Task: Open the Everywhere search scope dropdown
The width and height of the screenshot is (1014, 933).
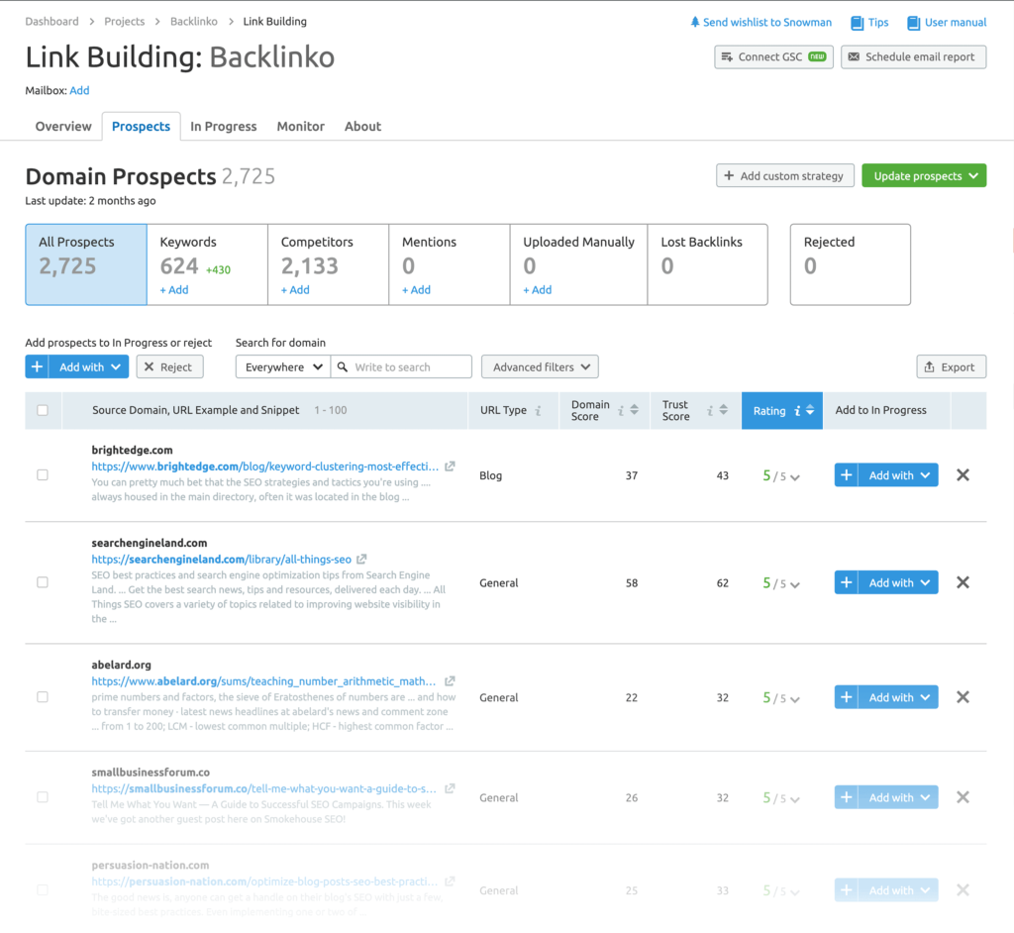Action: pos(282,366)
